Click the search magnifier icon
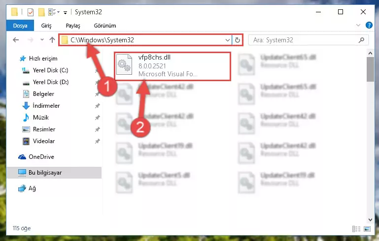This screenshot has width=379, height=241. 361,40
